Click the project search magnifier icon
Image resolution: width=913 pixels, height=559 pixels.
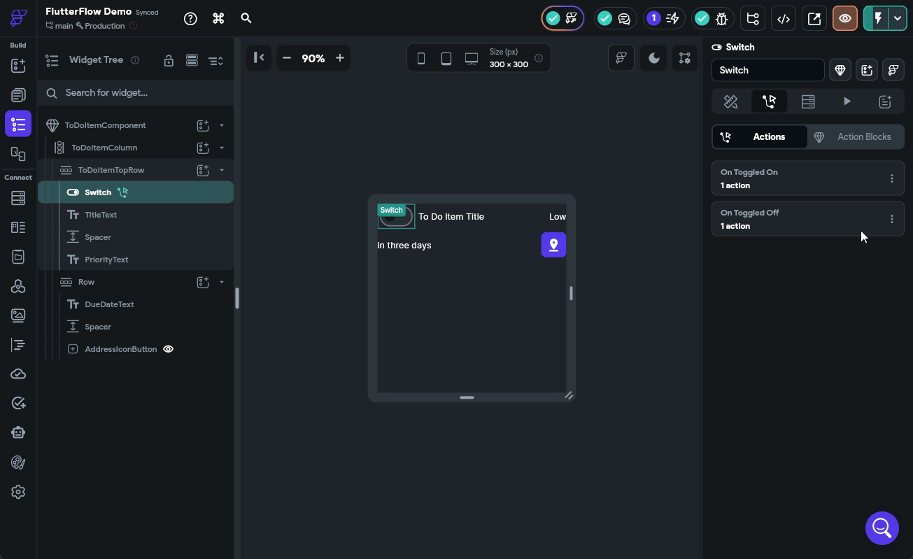246,18
